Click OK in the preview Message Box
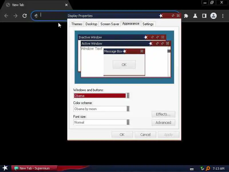 [124, 64]
